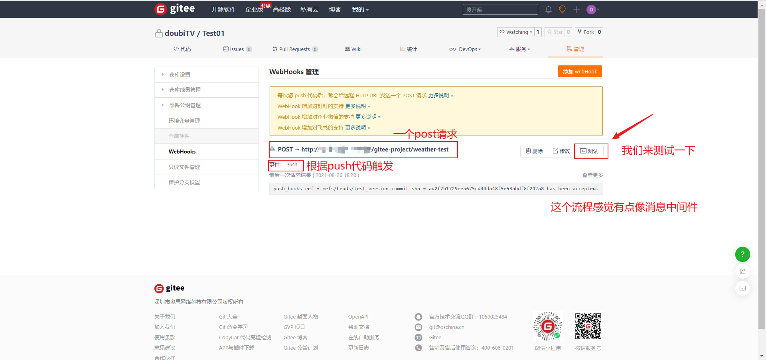This screenshot has height=360, width=766.
Task: Click the 搜开源 search field
Action: click(500, 10)
